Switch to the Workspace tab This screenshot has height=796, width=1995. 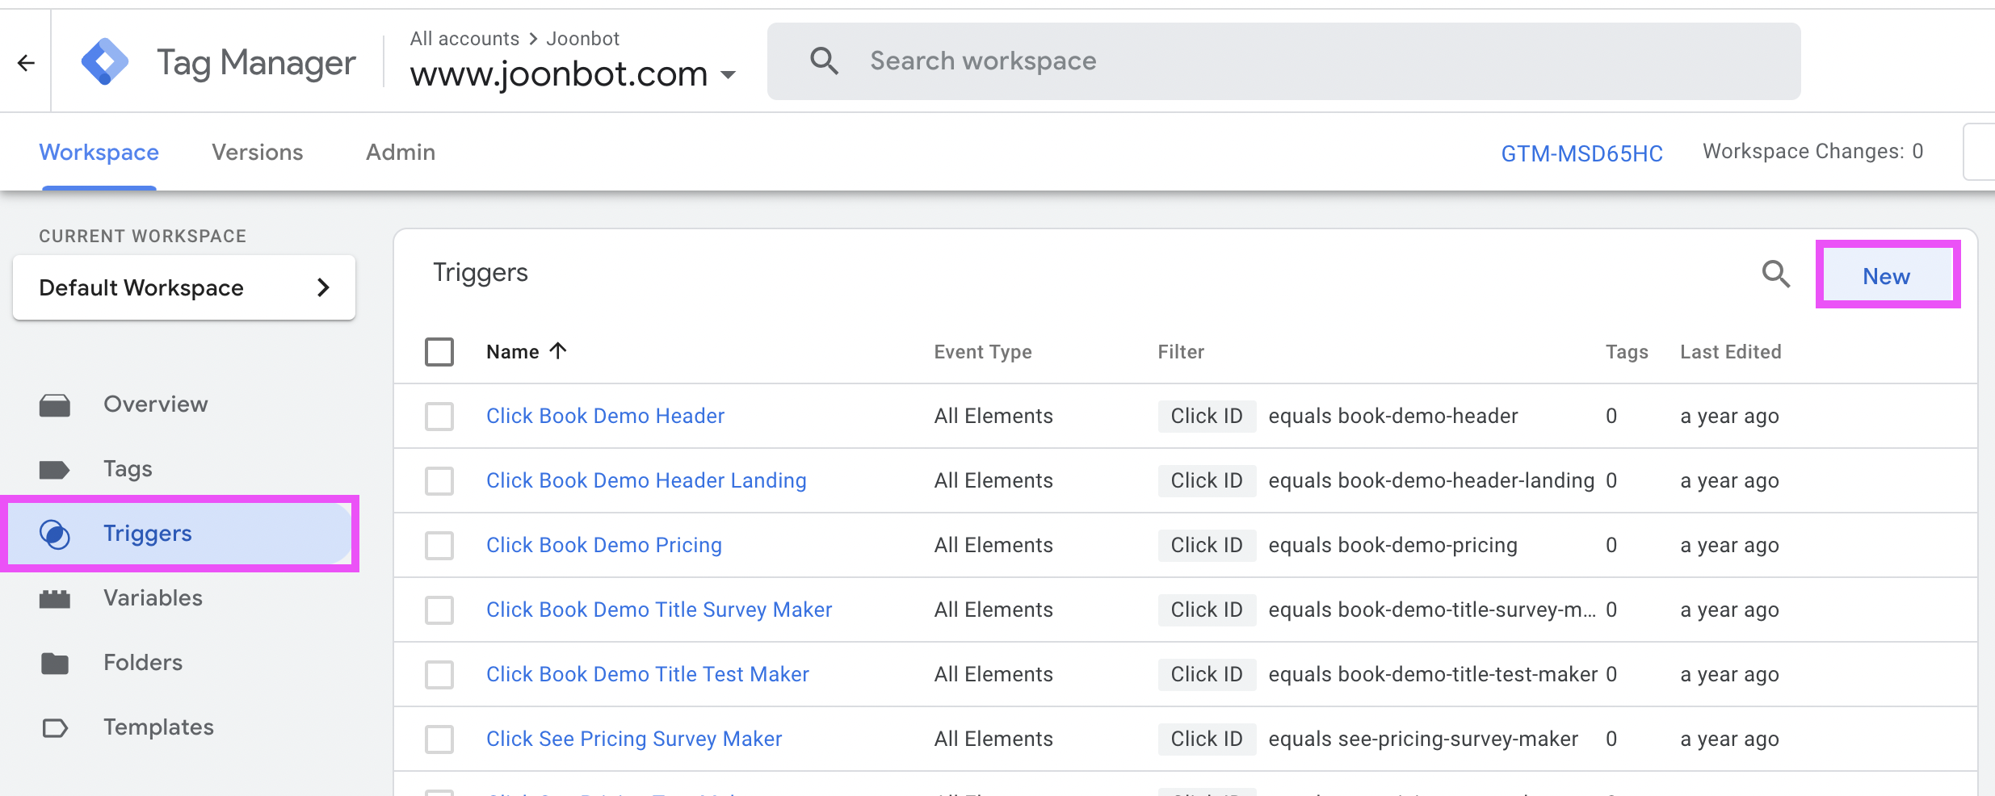coord(99,153)
